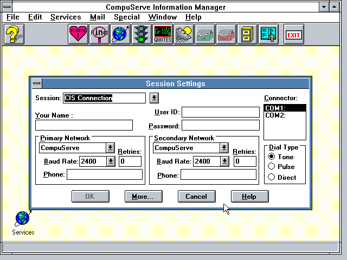Screen dimensions: 347x260
Task: Open the yellow Filing Cabinet icon
Action: [x=247, y=34]
